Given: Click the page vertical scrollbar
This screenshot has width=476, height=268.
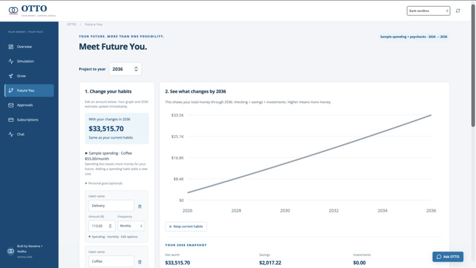Looking at the screenshot, I should 473,66.
